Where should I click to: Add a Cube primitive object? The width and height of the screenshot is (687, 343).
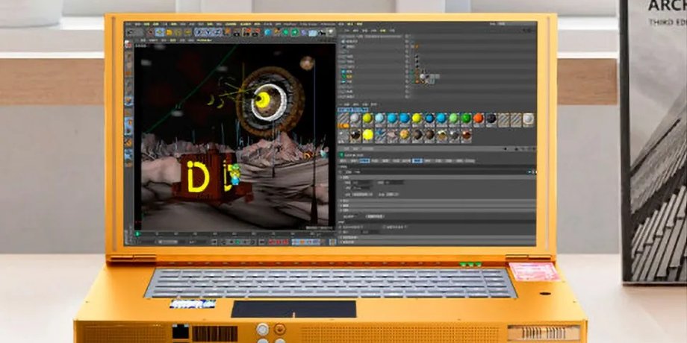pyautogui.click(x=268, y=32)
